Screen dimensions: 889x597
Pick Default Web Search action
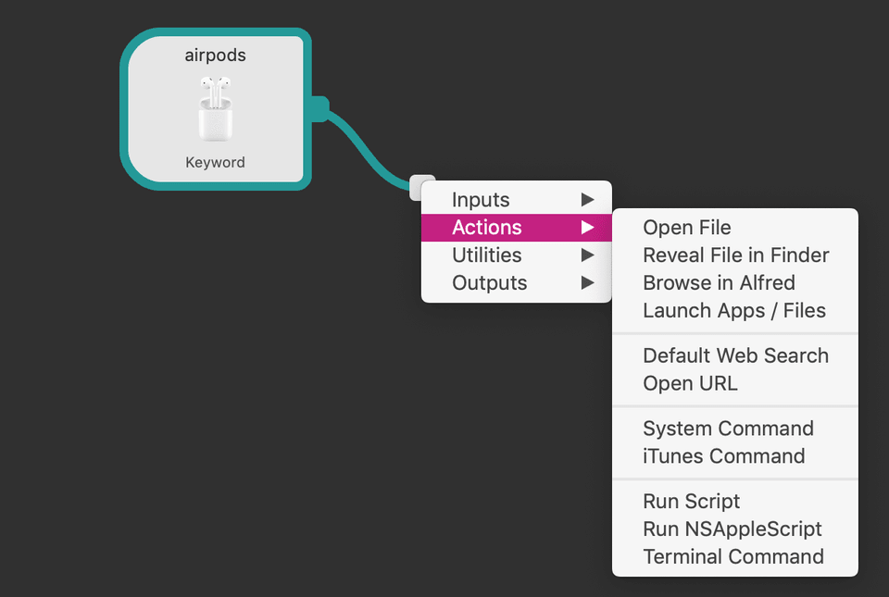[x=735, y=355]
